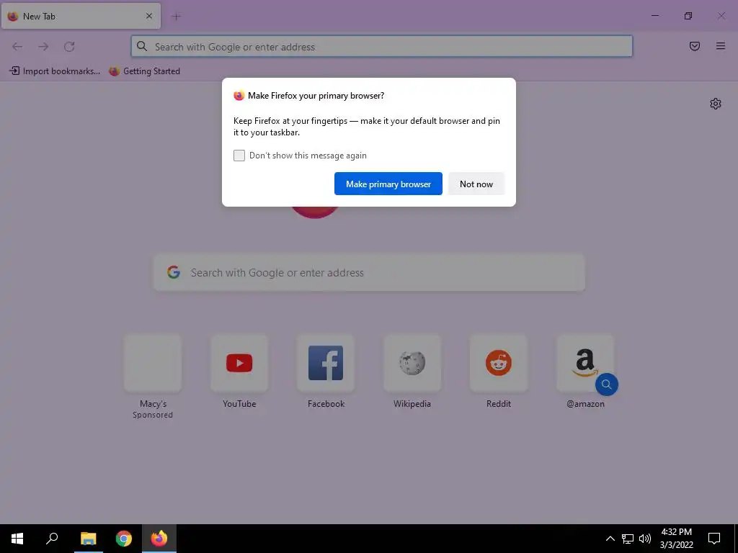Select the New Tab tab

(x=81, y=16)
